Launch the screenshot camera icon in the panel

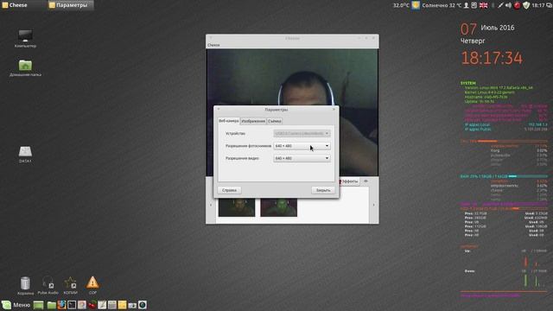click(x=132, y=305)
